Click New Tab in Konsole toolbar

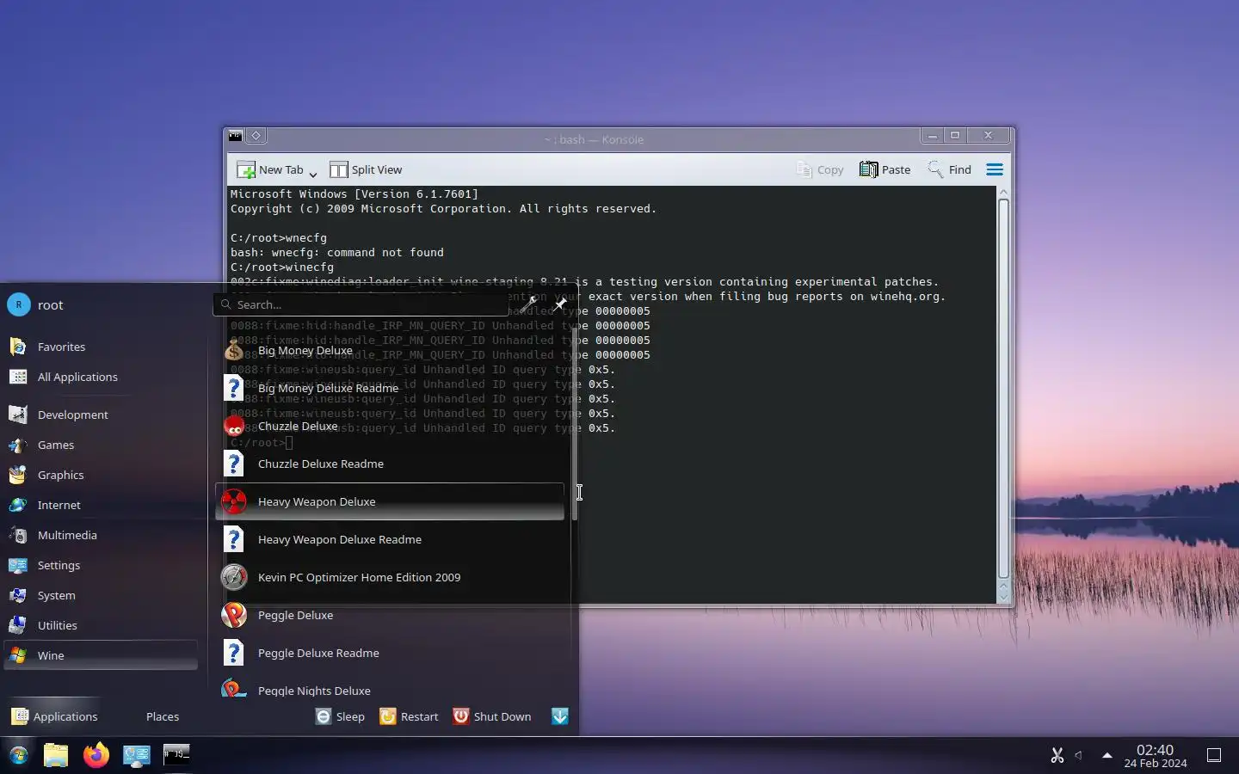270,169
